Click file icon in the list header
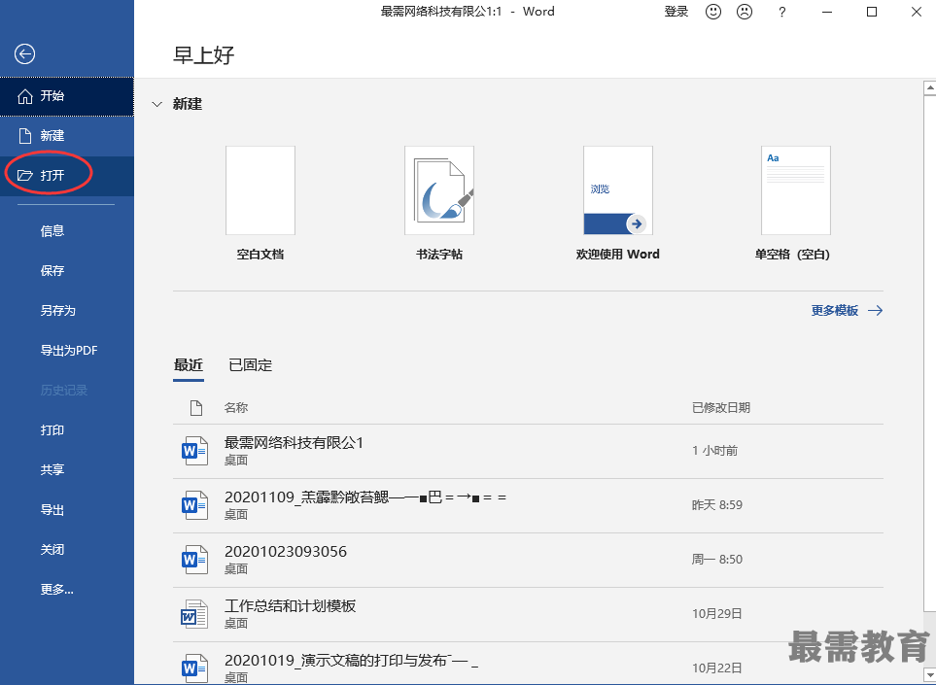 click(195, 408)
